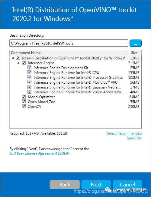Toggle the OpenVINO toolkit 2020.2 root checkbox
Image resolution: width=151 pixels, height=197 pixels.
[18, 58]
